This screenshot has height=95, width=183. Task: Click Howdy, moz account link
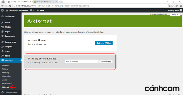click(x=173, y=10)
